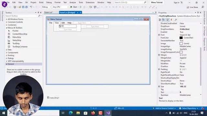
Task: Open notifications bell in status bar
Action: (x=203, y=108)
